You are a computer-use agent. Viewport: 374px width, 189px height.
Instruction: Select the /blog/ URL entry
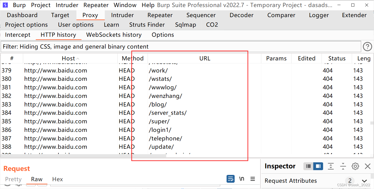click(x=158, y=104)
